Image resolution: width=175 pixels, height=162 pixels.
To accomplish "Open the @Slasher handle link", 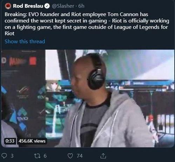I will tap(63, 6).
